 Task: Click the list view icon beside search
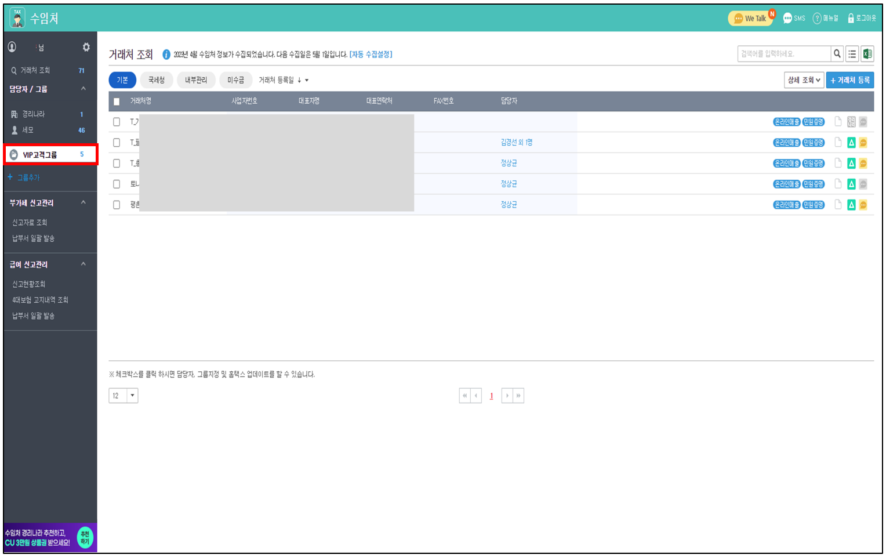coord(852,54)
